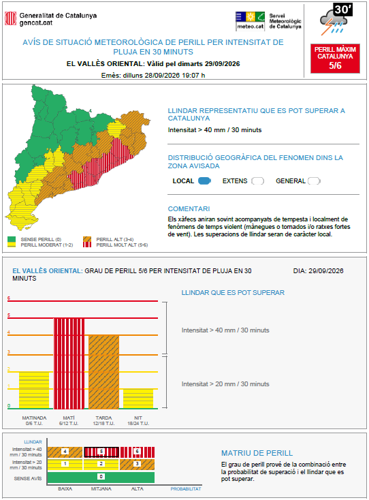
Task: Click the 'LLINDAR REPRESENTATIU' heading
Action: (x=257, y=114)
